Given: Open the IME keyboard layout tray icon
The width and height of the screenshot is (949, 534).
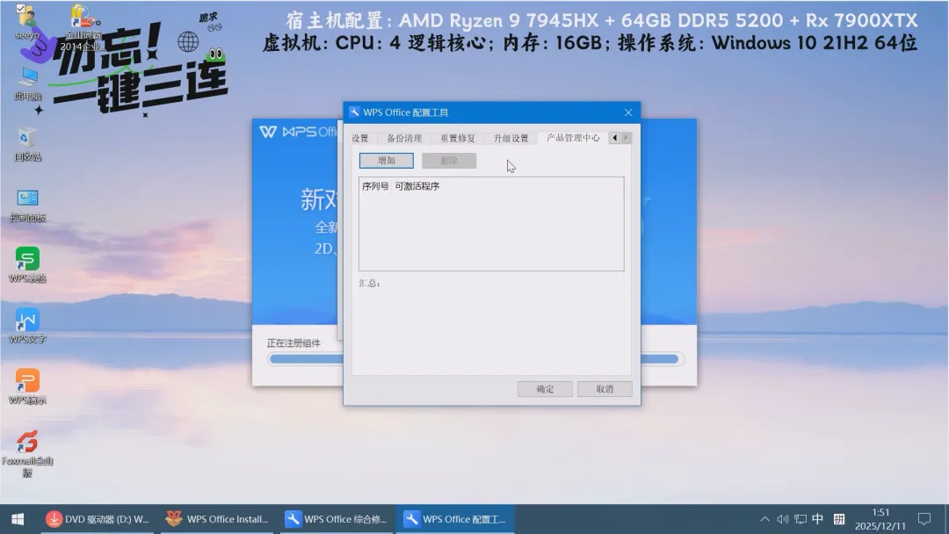Looking at the screenshot, I should (x=839, y=519).
